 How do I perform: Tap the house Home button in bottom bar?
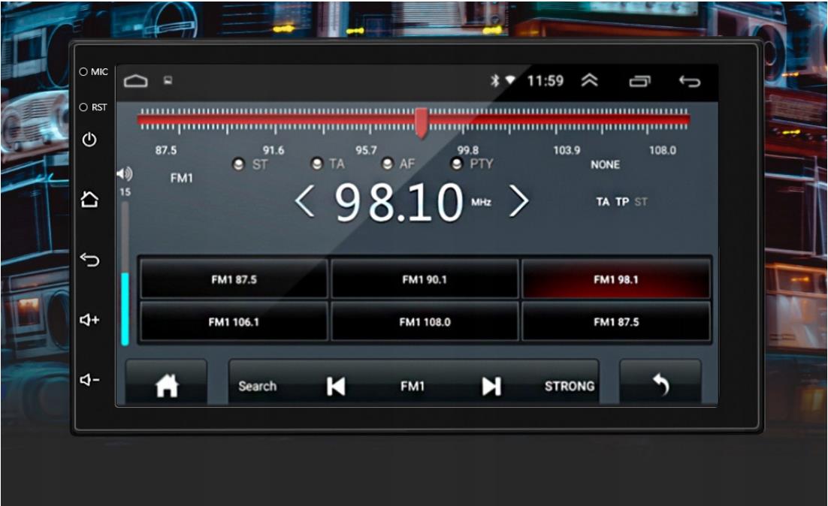tap(166, 384)
